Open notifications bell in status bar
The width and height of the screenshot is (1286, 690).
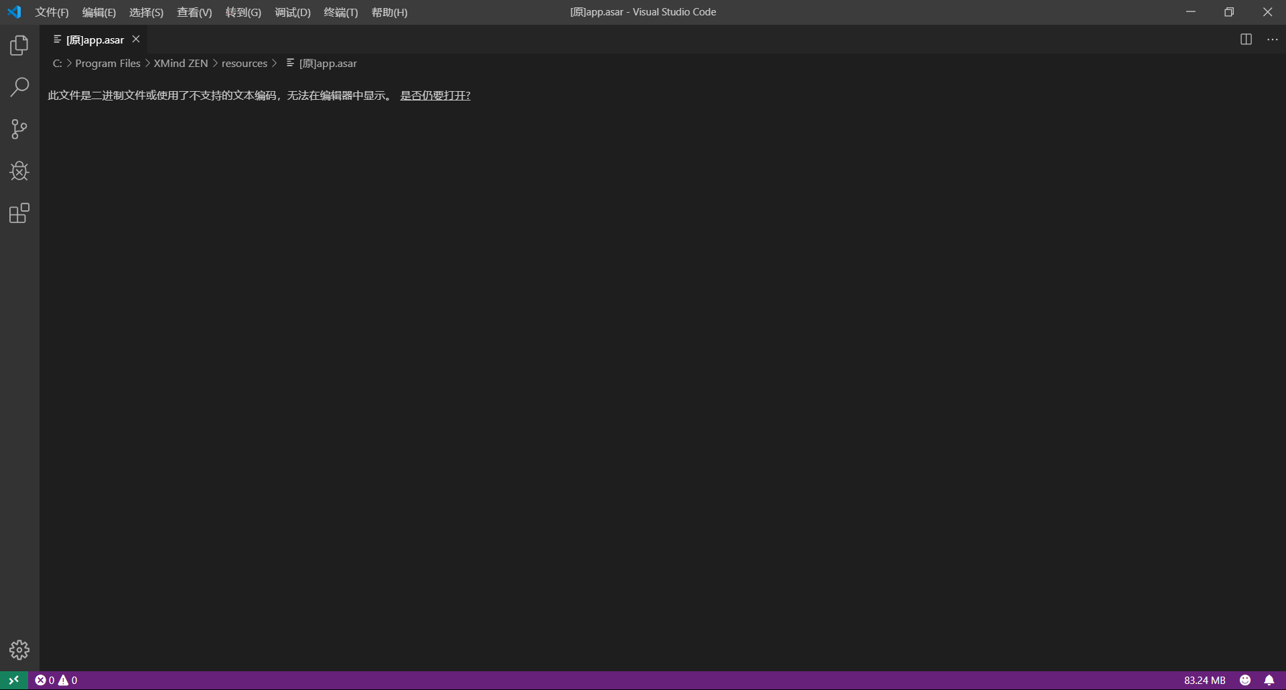(1269, 680)
